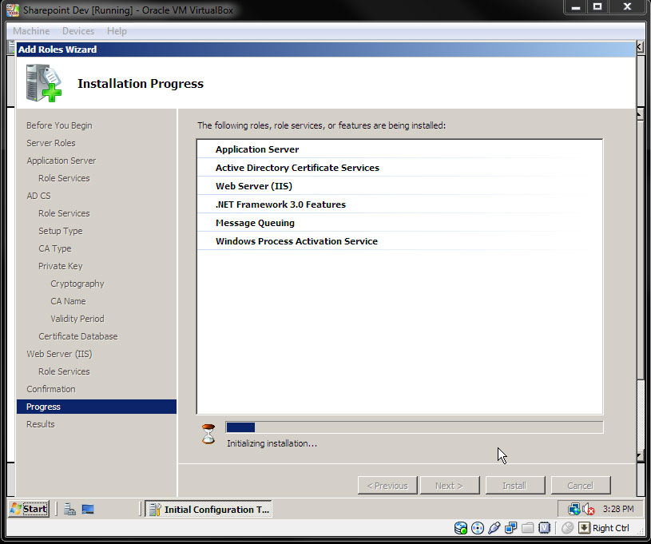This screenshot has width=651, height=544.
Task: Select AD CS step
Action: (38, 196)
